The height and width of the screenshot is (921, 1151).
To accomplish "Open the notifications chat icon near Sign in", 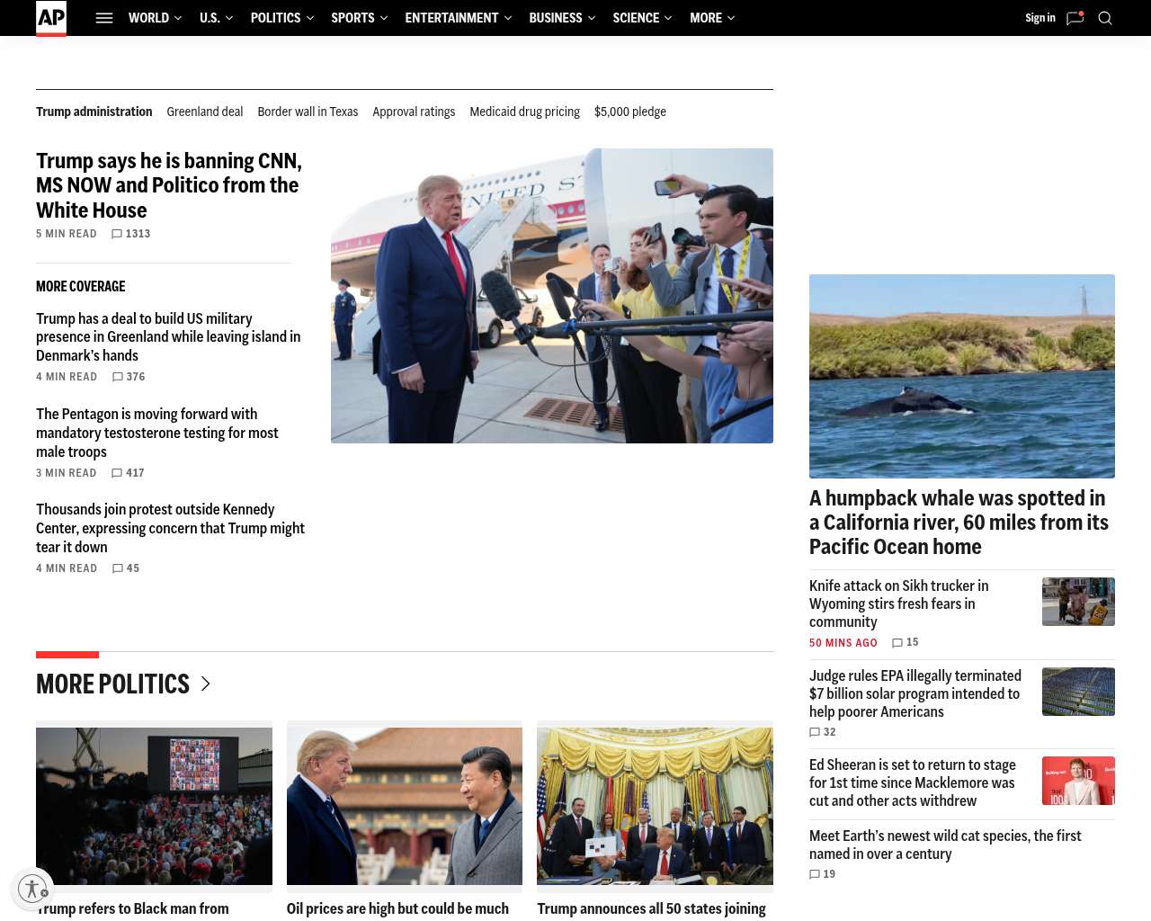I will [1075, 18].
